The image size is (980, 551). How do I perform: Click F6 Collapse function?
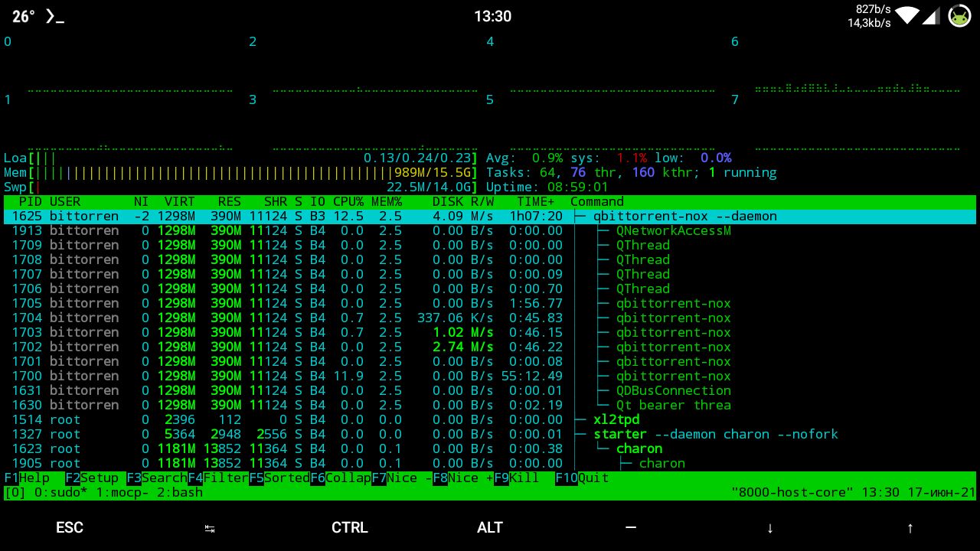point(341,478)
